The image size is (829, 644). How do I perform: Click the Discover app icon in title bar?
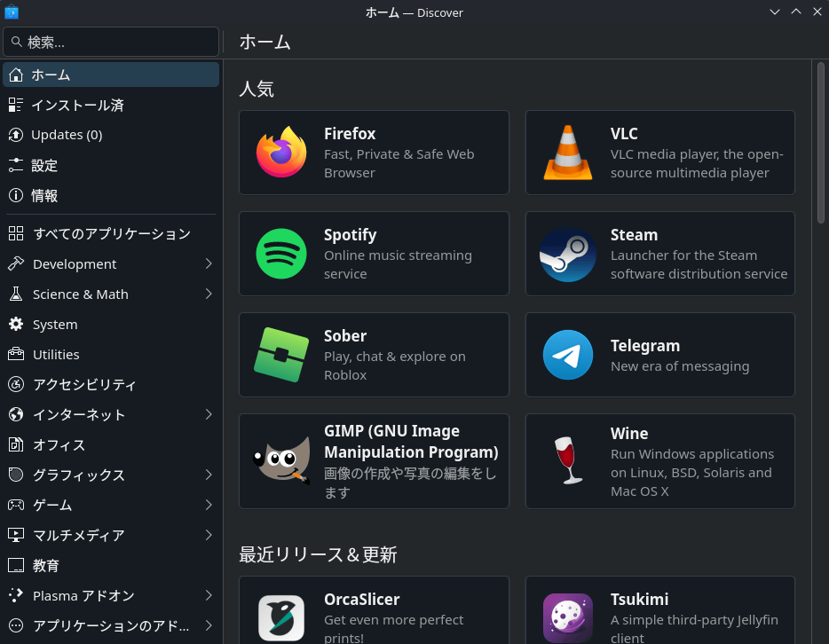pyautogui.click(x=12, y=12)
